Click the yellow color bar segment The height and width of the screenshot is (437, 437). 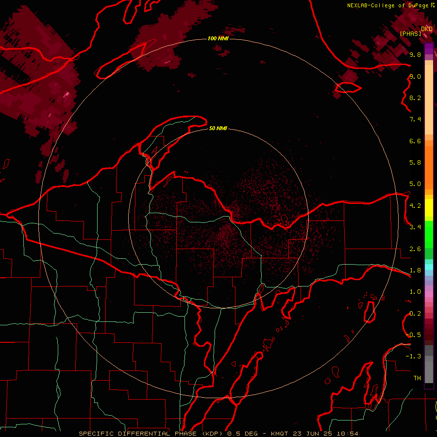(429, 208)
